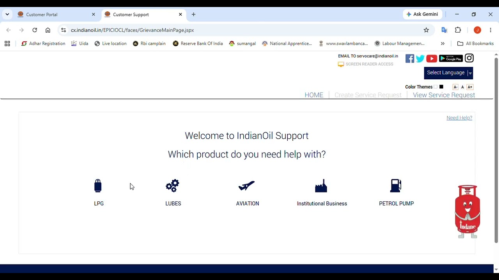Choose the PETROL PUMP icon
Viewport: 499px width, 280px height.
click(396, 186)
